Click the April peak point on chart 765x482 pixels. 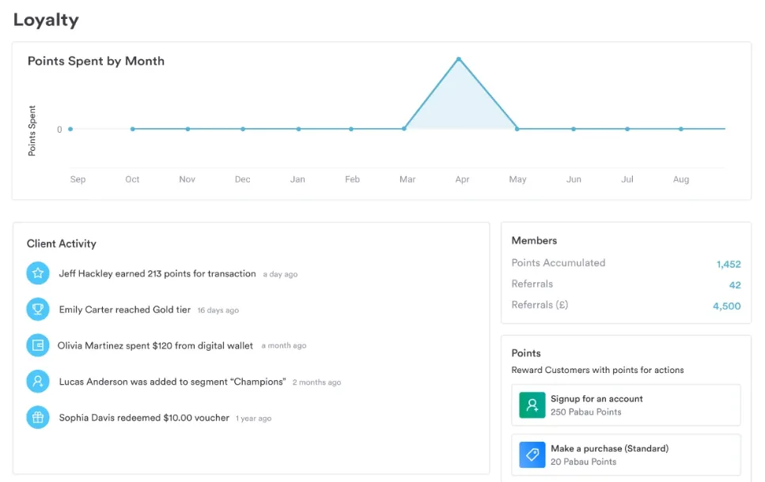coord(459,59)
